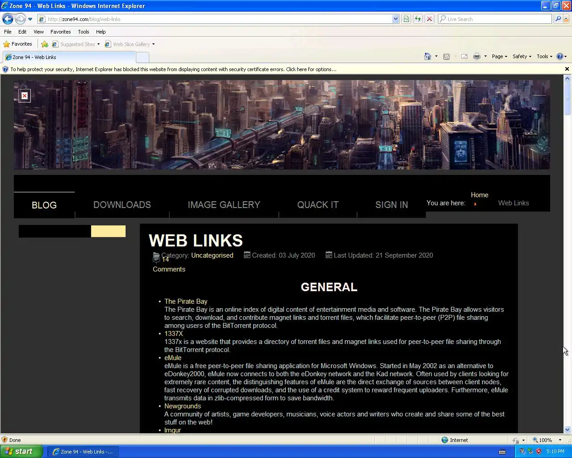Click the search magnifier button

[558, 19]
